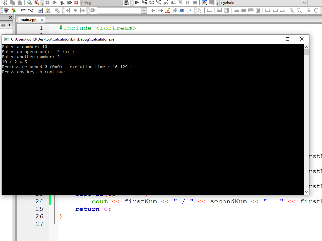
Task: Click into the incremental search text field
Action: coord(119,10)
